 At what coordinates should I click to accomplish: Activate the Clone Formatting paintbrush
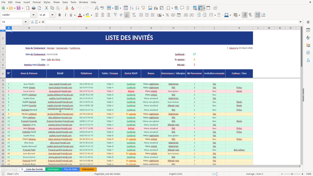pyautogui.click(x=67, y=8)
